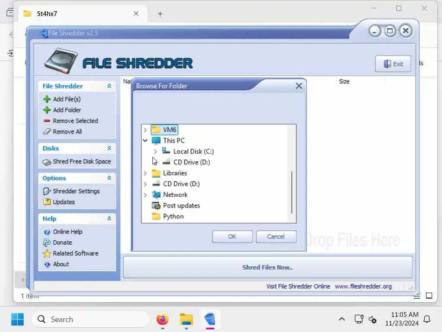The height and width of the screenshot is (332, 442).
Task: Click the taskbar clock showing 11:05 AM
Action: coord(402,319)
